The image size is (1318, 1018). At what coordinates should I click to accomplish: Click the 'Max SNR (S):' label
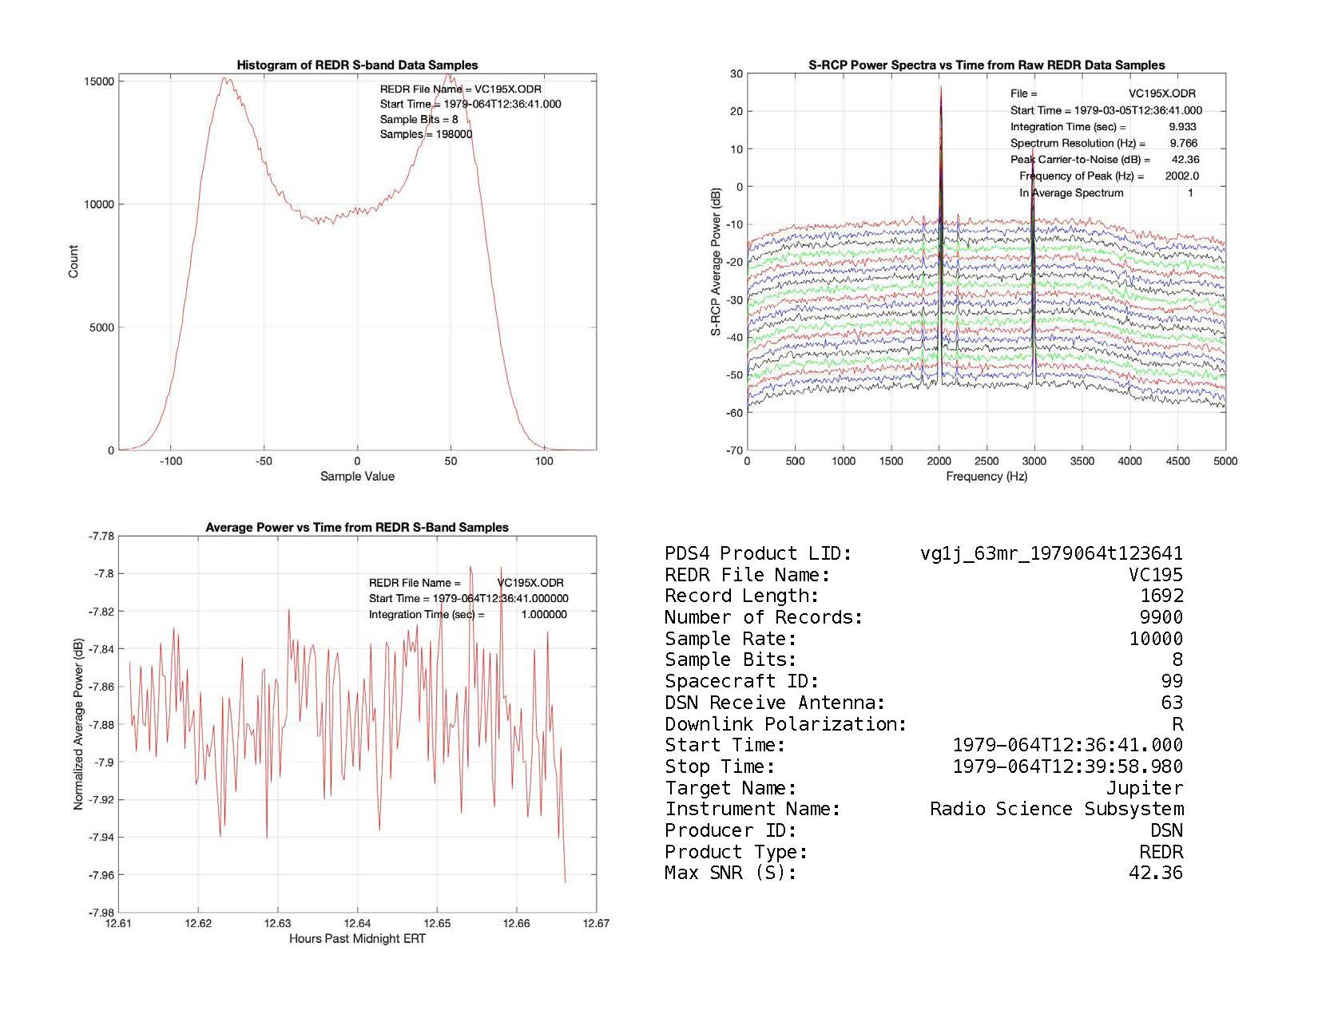coord(730,873)
